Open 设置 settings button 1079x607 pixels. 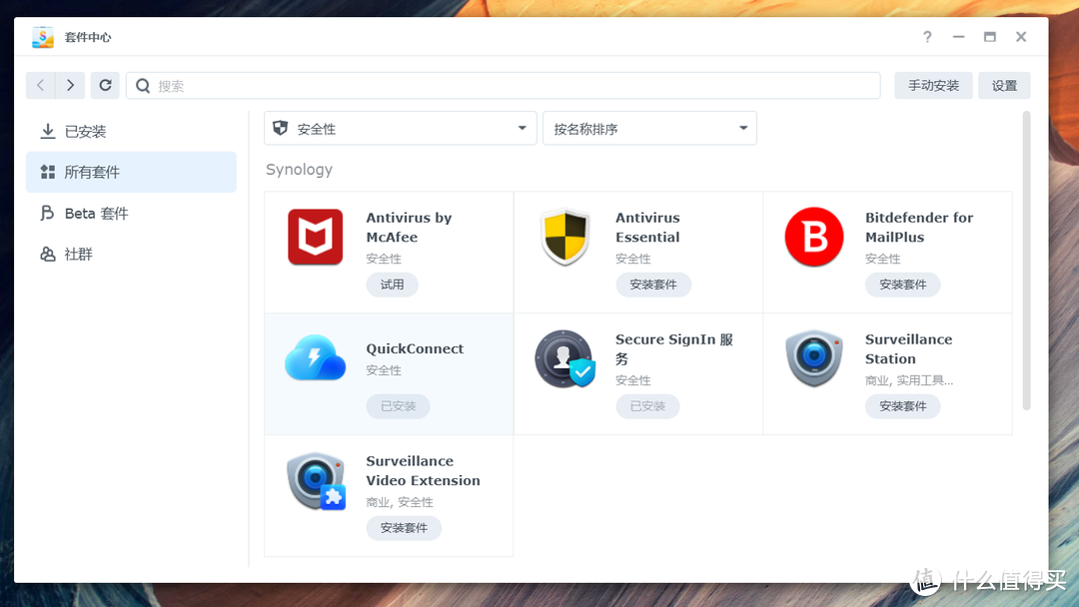[x=1004, y=85]
